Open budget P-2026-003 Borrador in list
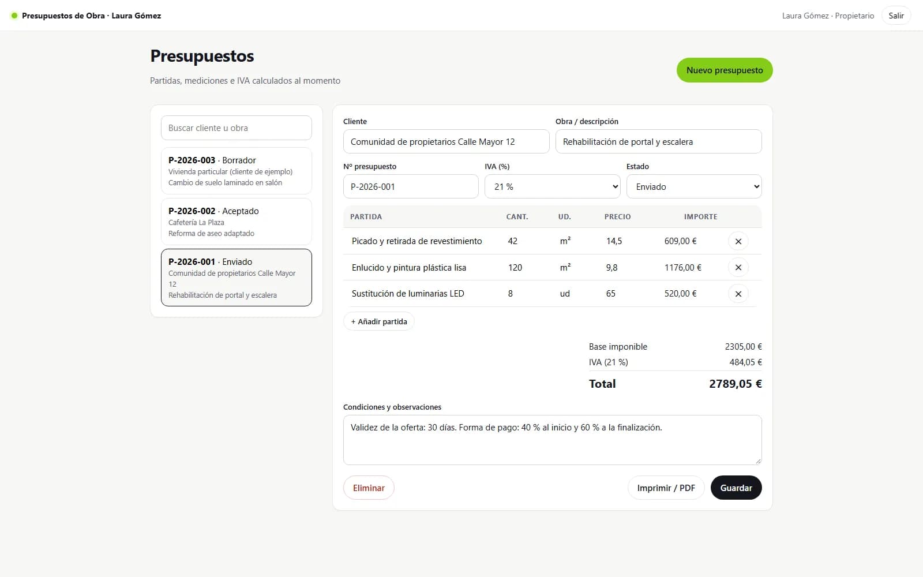 (x=237, y=171)
